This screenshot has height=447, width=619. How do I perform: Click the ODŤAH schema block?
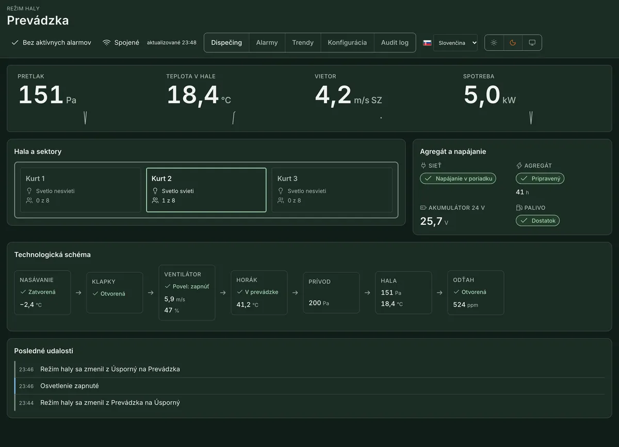(476, 292)
